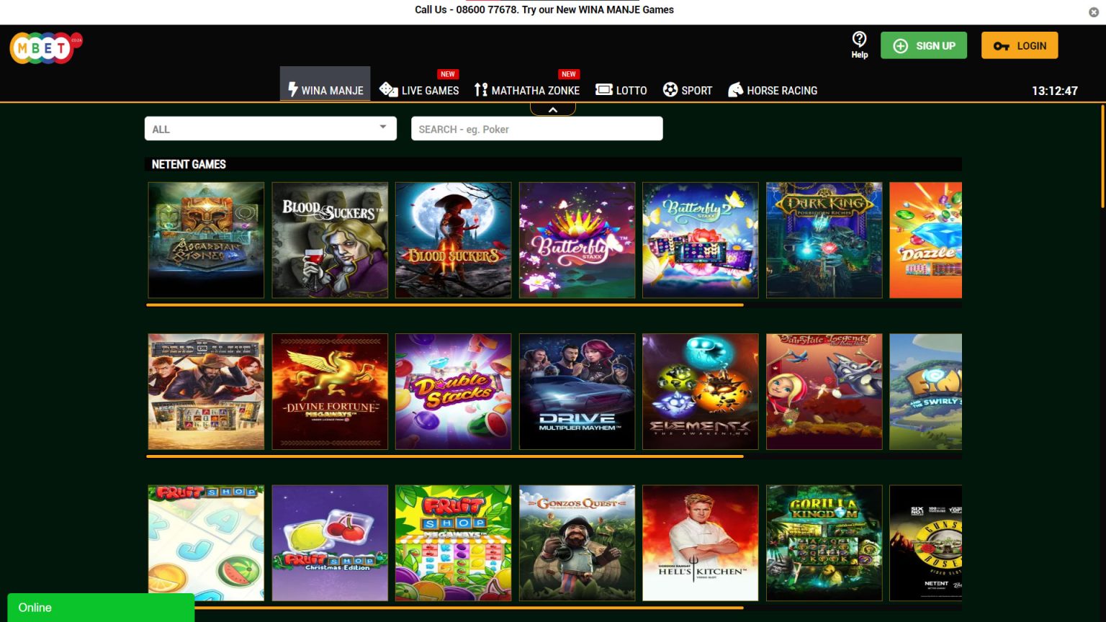Viewport: 1106px width, 622px height.
Task: Go to the SPORT tab
Action: pyautogui.click(x=688, y=90)
